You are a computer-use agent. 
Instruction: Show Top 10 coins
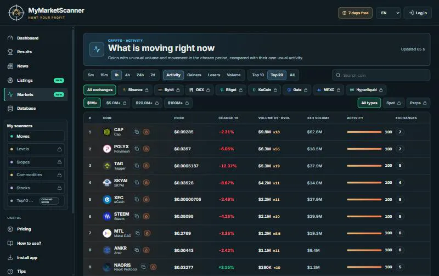click(x=258, y=75)
